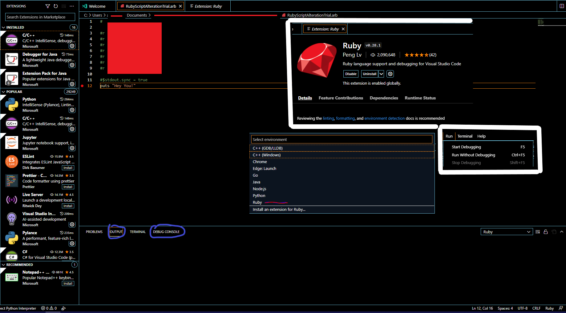Image resolution: width=566 pixels, height=313 pixels.
Task: Click the refresh Extensions icon
Action: click(x=55, y=6)
